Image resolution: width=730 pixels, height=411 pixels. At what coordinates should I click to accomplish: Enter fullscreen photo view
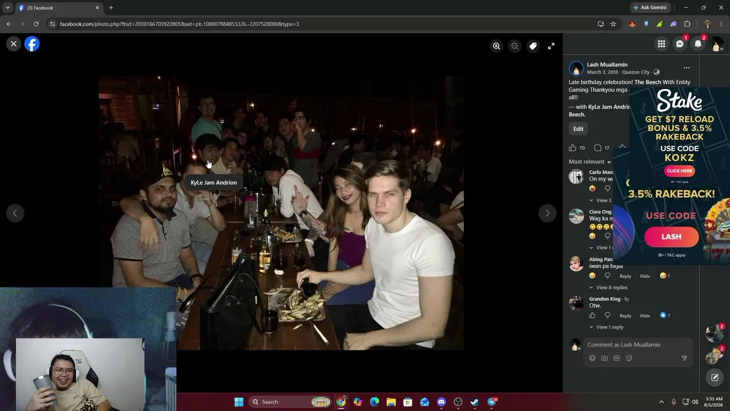coord(551,46)
